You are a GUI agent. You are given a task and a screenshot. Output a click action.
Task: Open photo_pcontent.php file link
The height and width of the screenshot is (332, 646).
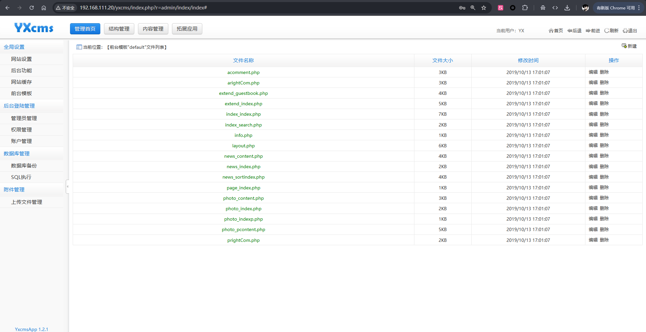[243, 230]
